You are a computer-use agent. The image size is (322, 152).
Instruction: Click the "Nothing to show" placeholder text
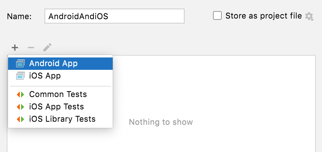tap(161, 122)
